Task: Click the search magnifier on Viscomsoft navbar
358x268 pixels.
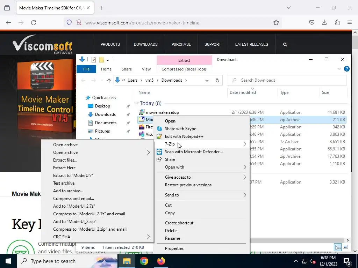Action: (285, 44)
